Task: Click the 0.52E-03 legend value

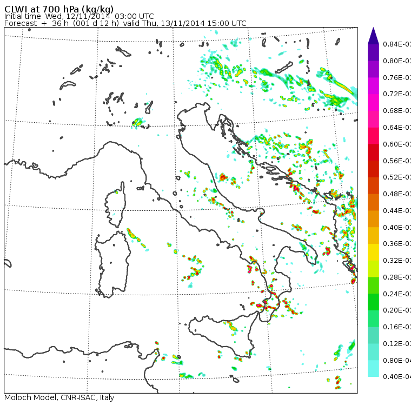Action: pyautogui.click(x=397, y=177)
